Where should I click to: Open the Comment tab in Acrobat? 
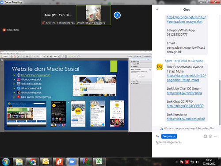147,57
